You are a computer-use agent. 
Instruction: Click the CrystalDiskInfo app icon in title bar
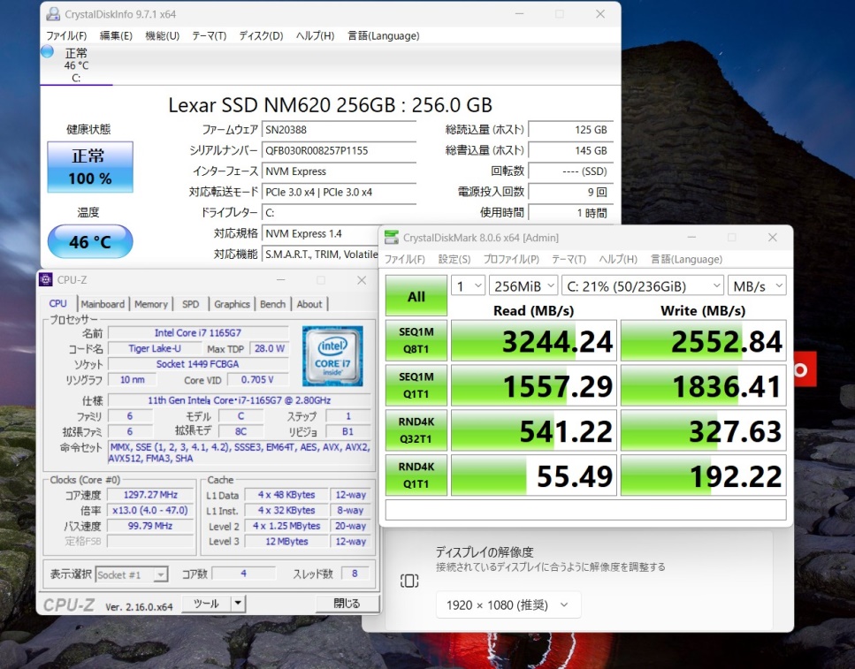tap(52, 14)
